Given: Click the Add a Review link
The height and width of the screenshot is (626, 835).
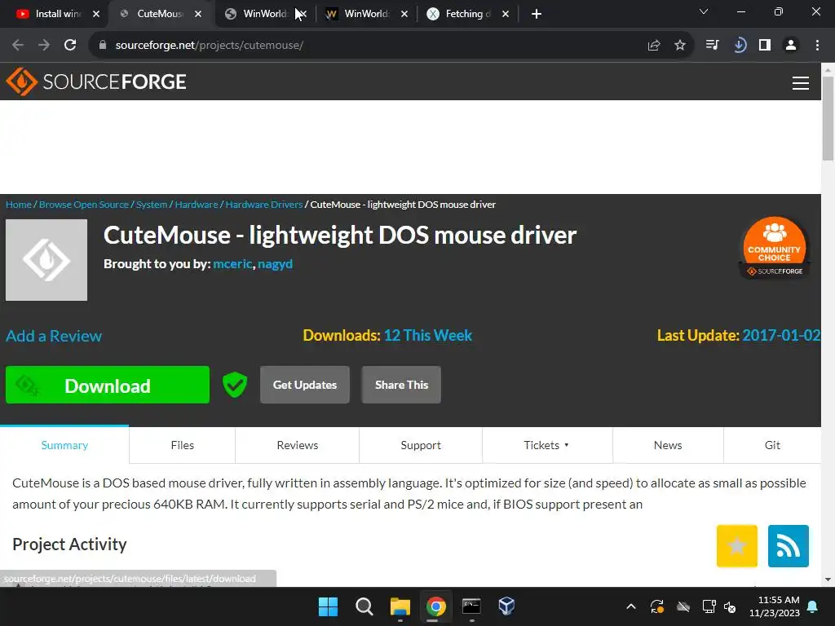Looking at the screenshot, I should tap(54, 336).
